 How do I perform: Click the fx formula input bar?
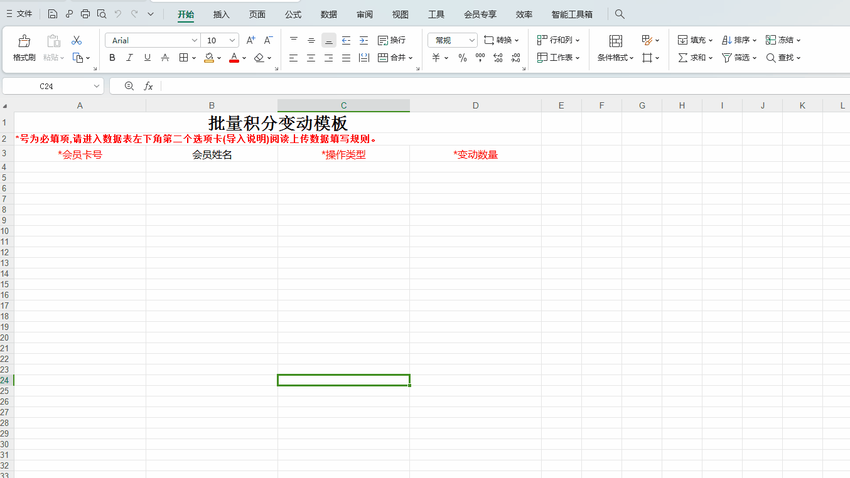(149, 86)
